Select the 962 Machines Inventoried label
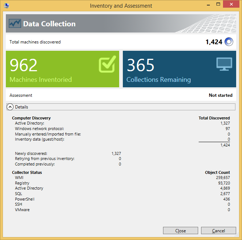 (x=41, y=80)
